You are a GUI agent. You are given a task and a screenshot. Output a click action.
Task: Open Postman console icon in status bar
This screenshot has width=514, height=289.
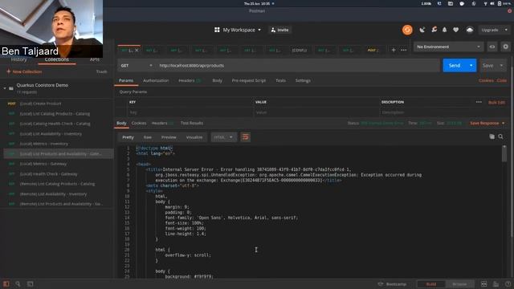click(x=31, y=283)
